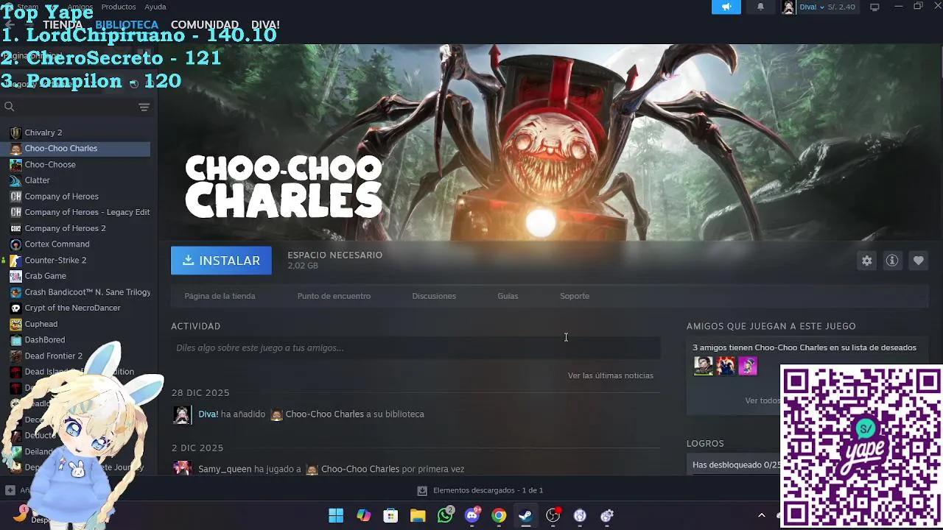Click first wishlist friend avatar

click(704, 366)
